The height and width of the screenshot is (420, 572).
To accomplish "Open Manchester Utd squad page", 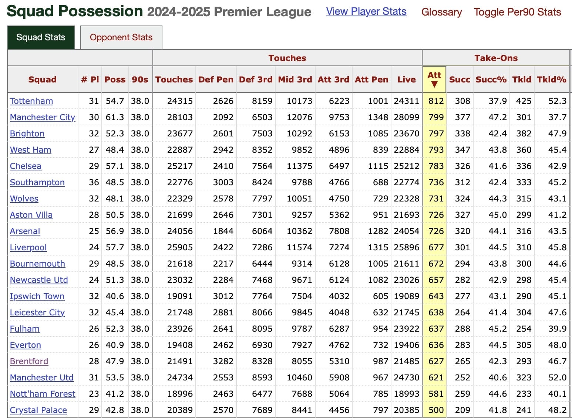I will click(x=42, y=377).
